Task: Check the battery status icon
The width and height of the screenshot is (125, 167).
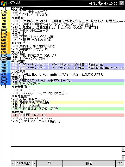Action: tap(90, 3)
